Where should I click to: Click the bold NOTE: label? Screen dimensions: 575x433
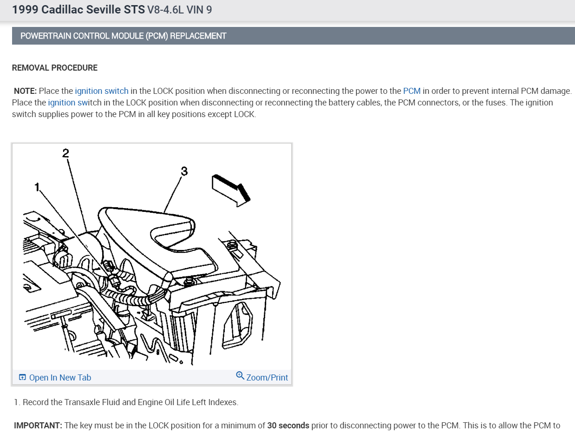point(26,91)
